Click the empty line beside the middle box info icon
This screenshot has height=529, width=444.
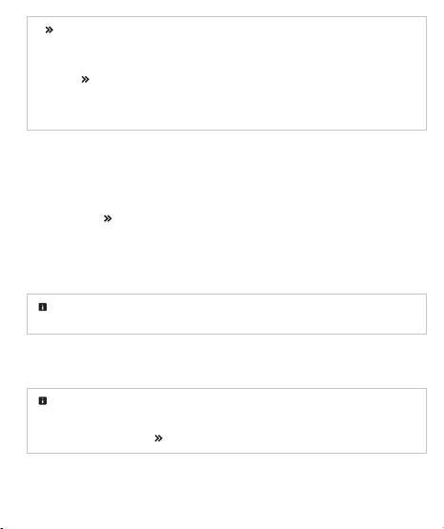234,307
